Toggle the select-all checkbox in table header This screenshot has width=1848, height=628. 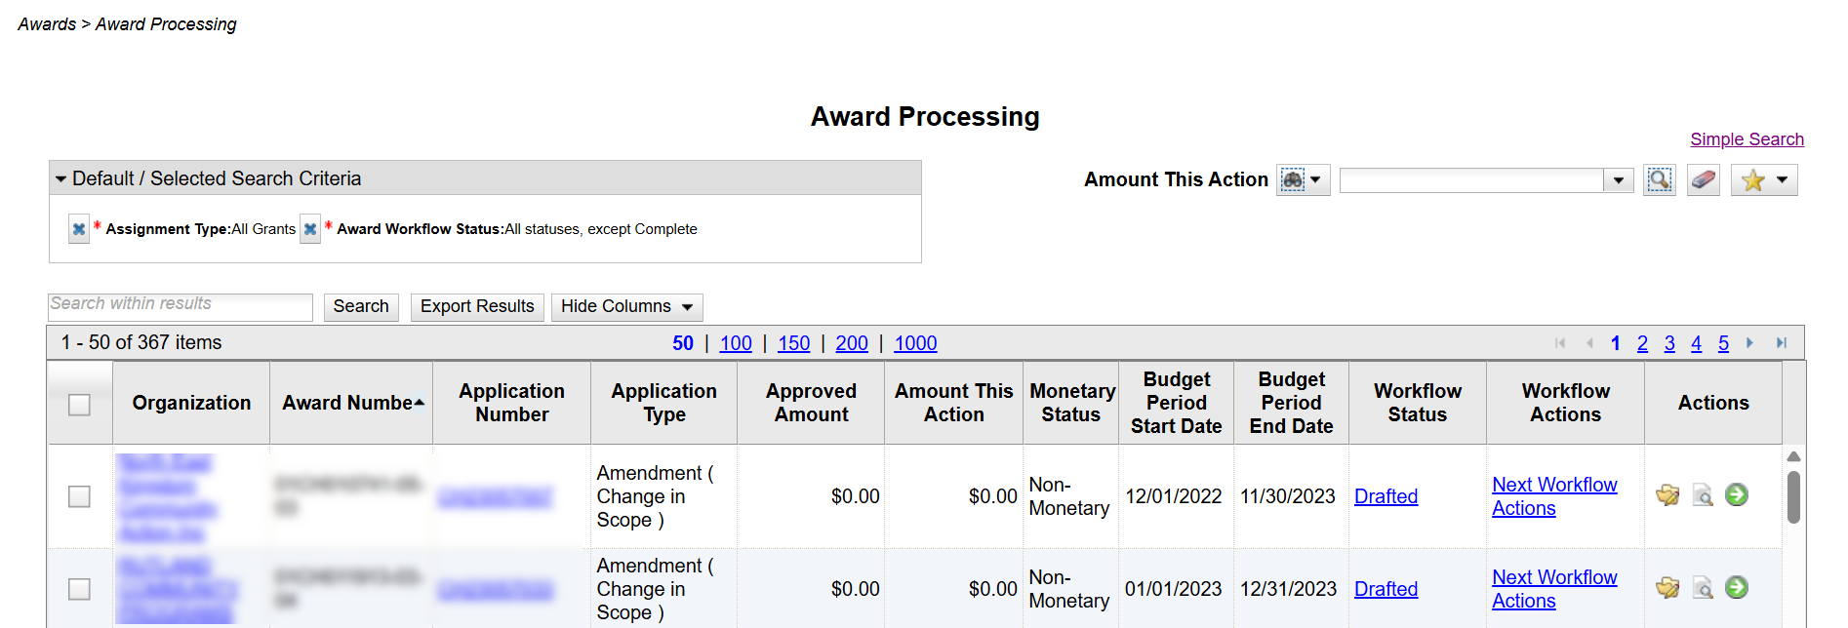click(x=79, y=405)
